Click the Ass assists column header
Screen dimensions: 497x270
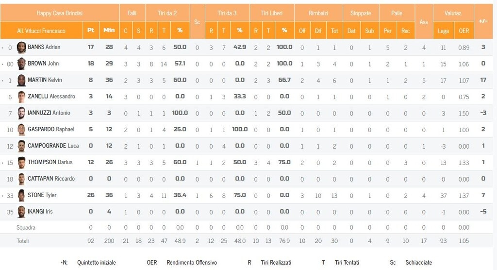[424, 22]
